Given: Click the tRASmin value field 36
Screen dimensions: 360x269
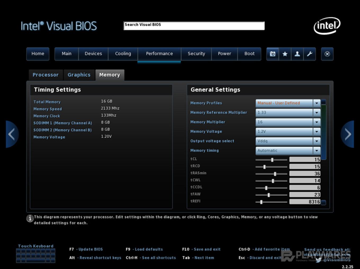Looking at the screenshot, I should click(x=305, y=174).
